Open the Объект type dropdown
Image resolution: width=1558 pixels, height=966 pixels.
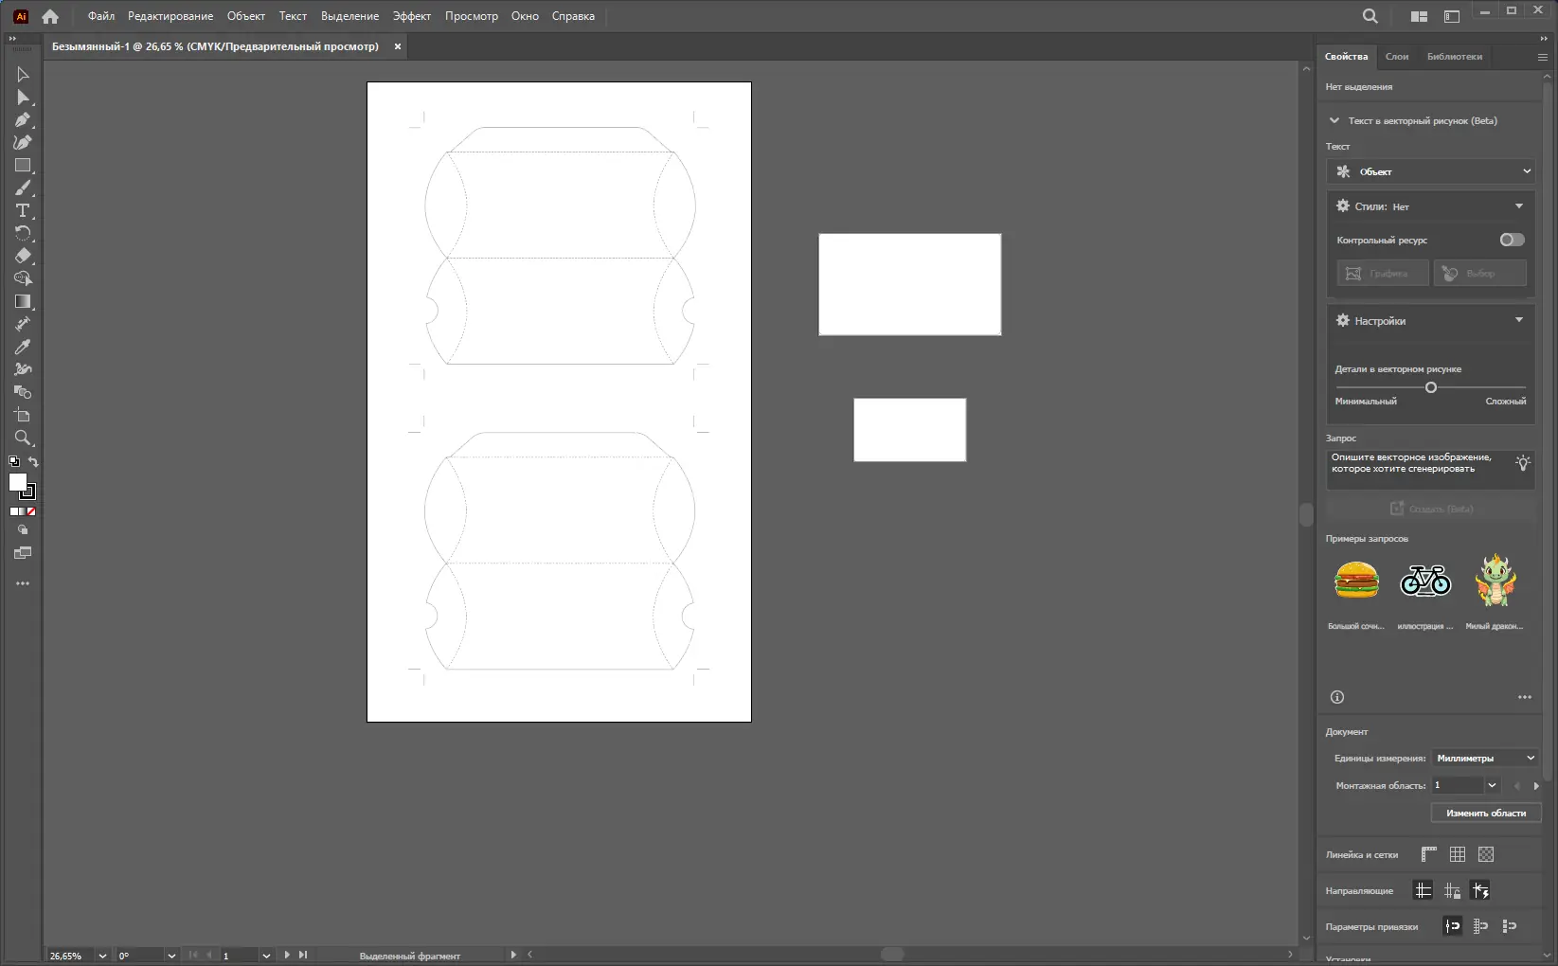pos(1431,171)
